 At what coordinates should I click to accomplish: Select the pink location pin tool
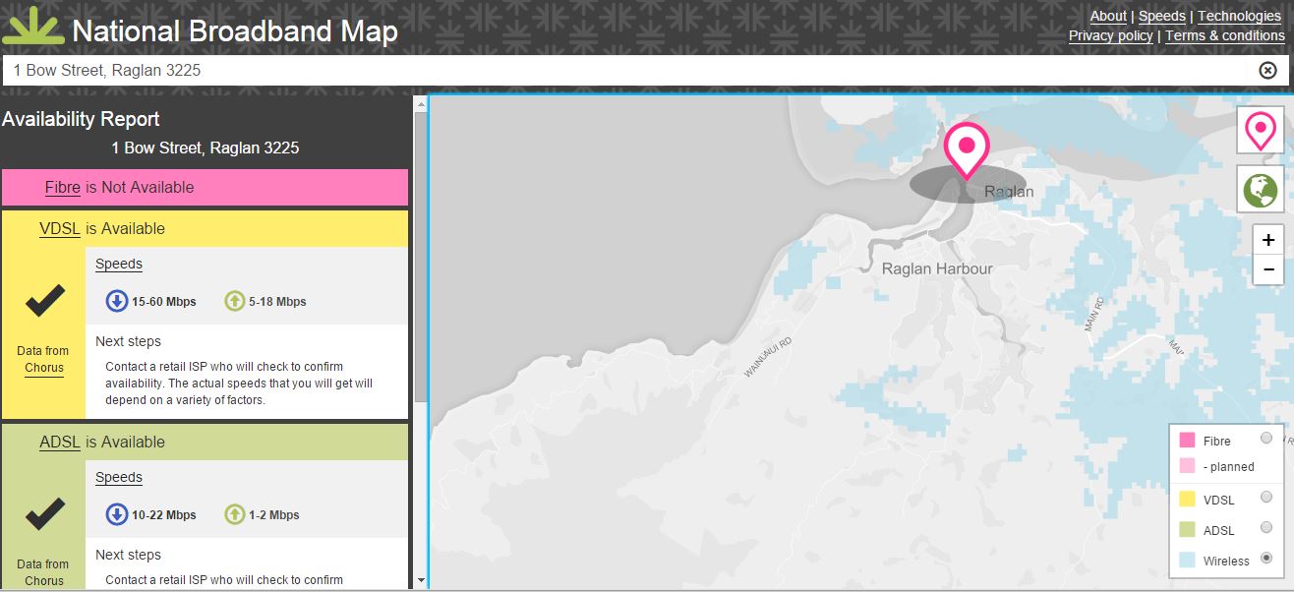[x=1260, y=129]
